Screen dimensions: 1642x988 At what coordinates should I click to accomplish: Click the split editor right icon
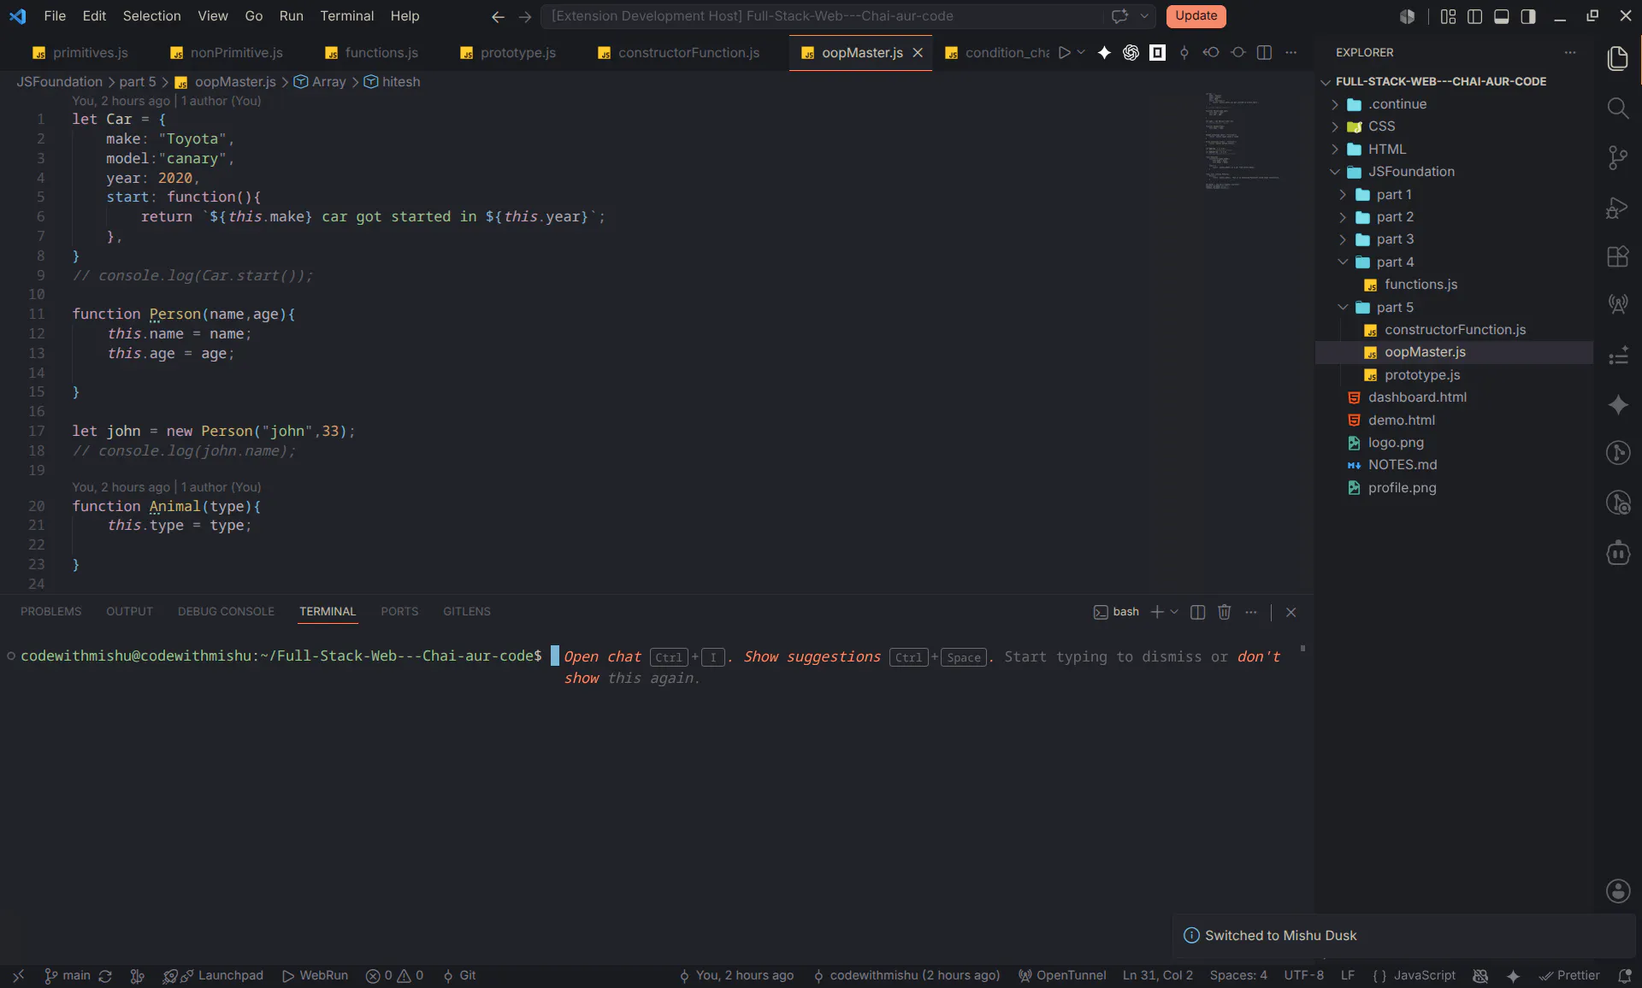pyautogui.click(x=1264, y=52)
